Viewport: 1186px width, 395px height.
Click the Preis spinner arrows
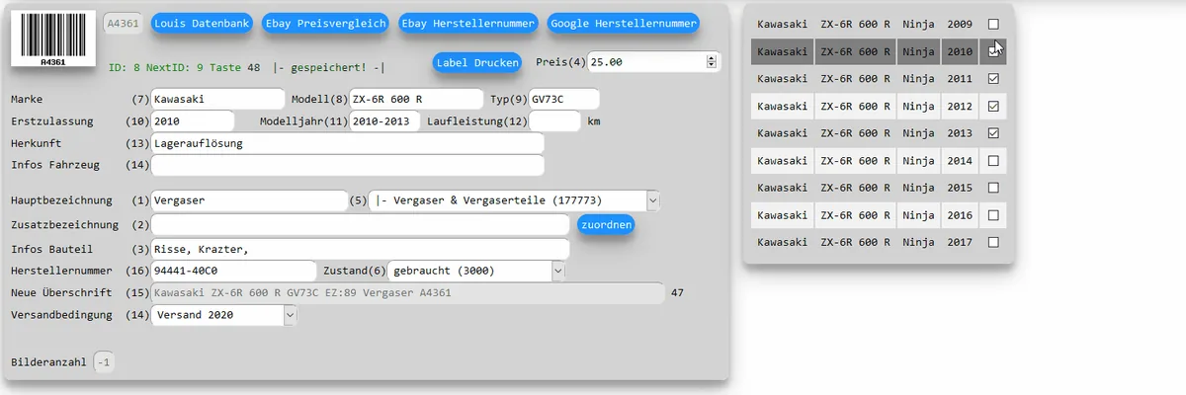711,62
